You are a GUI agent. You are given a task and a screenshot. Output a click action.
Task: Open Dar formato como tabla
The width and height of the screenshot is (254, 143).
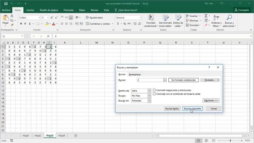[x=165, y=21]
